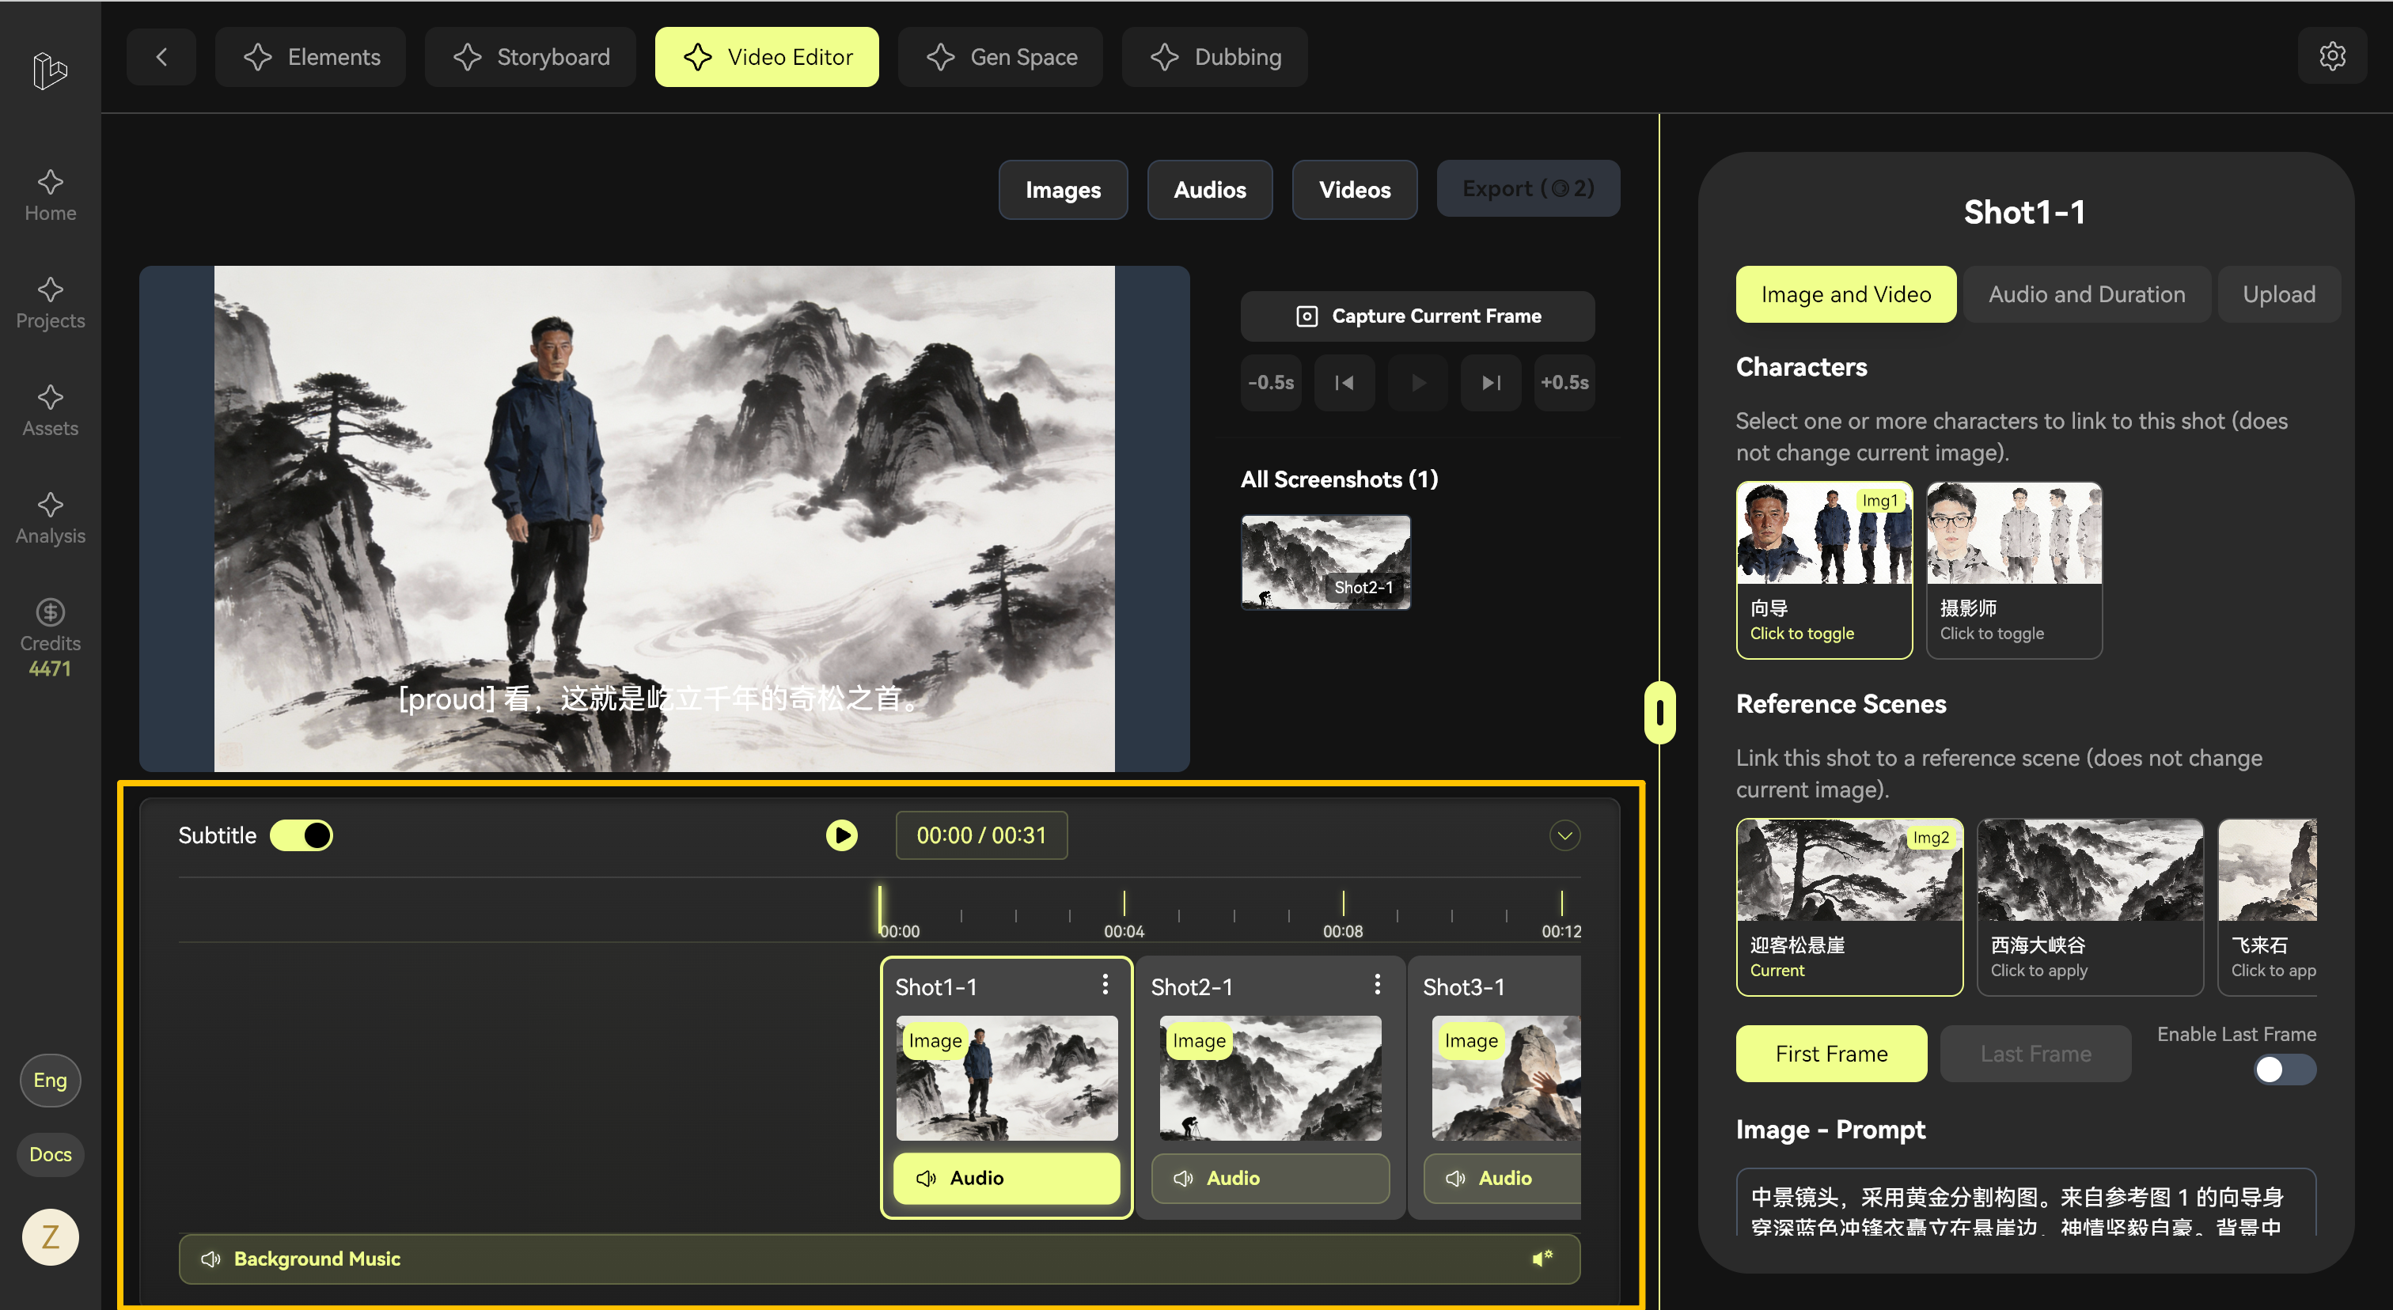Select Video Editor tab
This screenshot has width=2393, height=1310.
click(x=766, y=57)
